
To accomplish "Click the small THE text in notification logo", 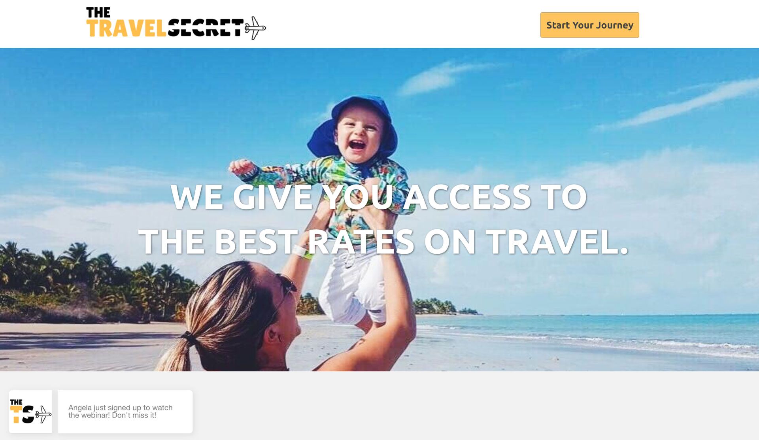I will click(16, 402).
